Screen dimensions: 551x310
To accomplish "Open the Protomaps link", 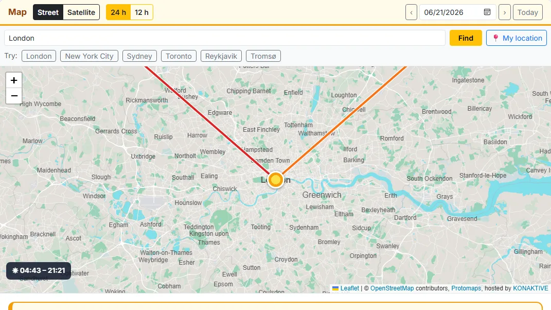I will (466, 288).
